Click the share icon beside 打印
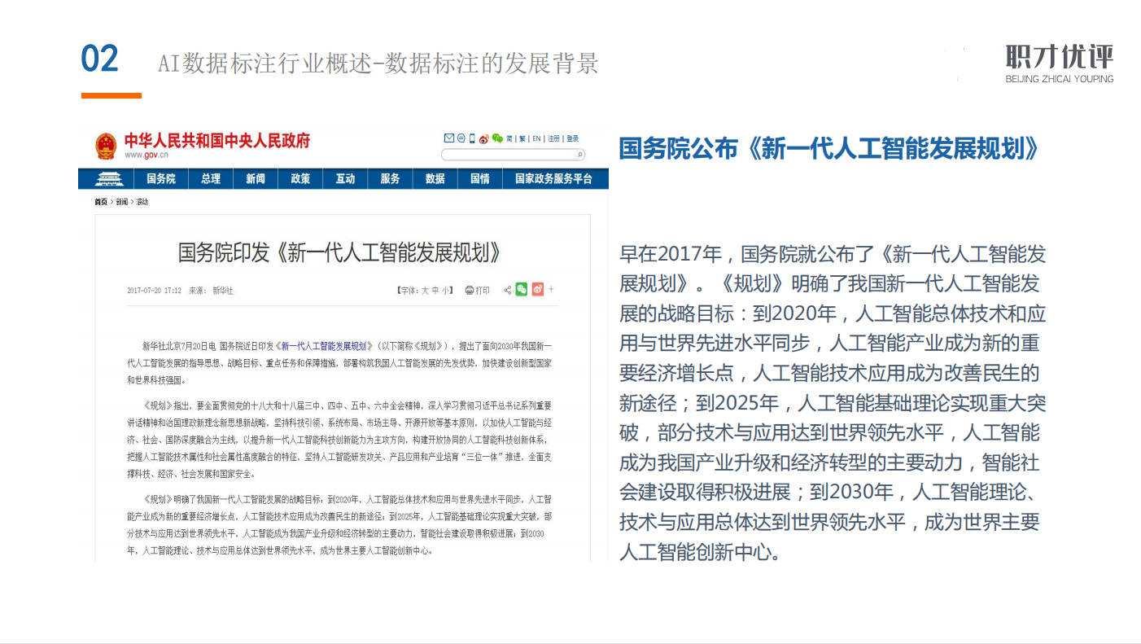The image size is (1141, 644). pyautogui.click(x=508, y=289)
